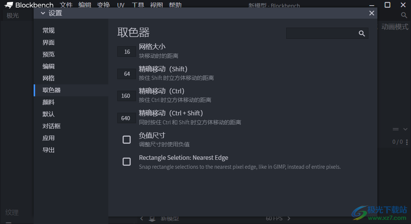Open the 网格 settings category
The image size is (411, 224).
(x=71, y=78)
